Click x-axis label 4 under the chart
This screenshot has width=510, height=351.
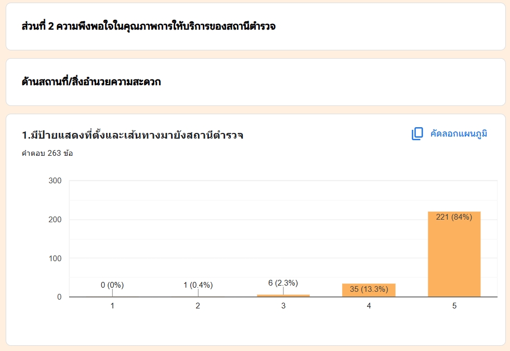click(x=369, y=306)
